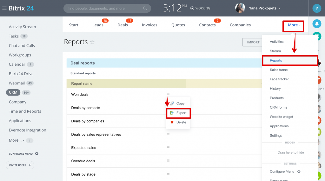
Task: Expand the user name dropdown arrow
Action: tap(280, 8)
